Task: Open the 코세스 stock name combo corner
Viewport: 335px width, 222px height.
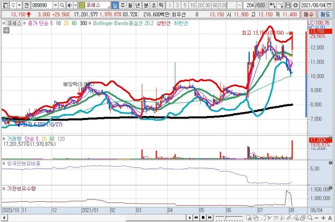Action: 109,7
